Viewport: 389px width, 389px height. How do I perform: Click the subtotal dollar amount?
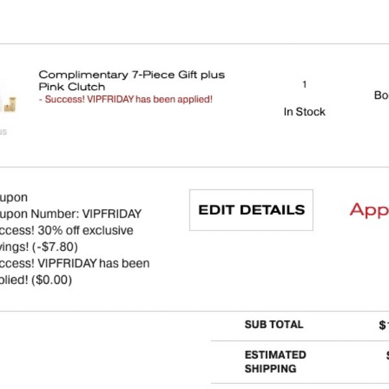[x=384, y=325]
